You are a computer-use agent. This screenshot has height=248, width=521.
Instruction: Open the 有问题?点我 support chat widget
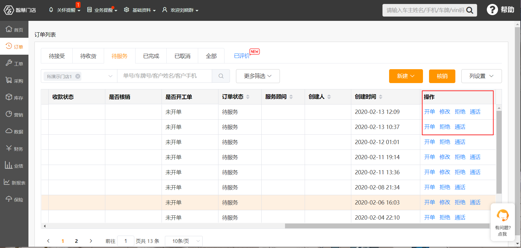point(503,222)
